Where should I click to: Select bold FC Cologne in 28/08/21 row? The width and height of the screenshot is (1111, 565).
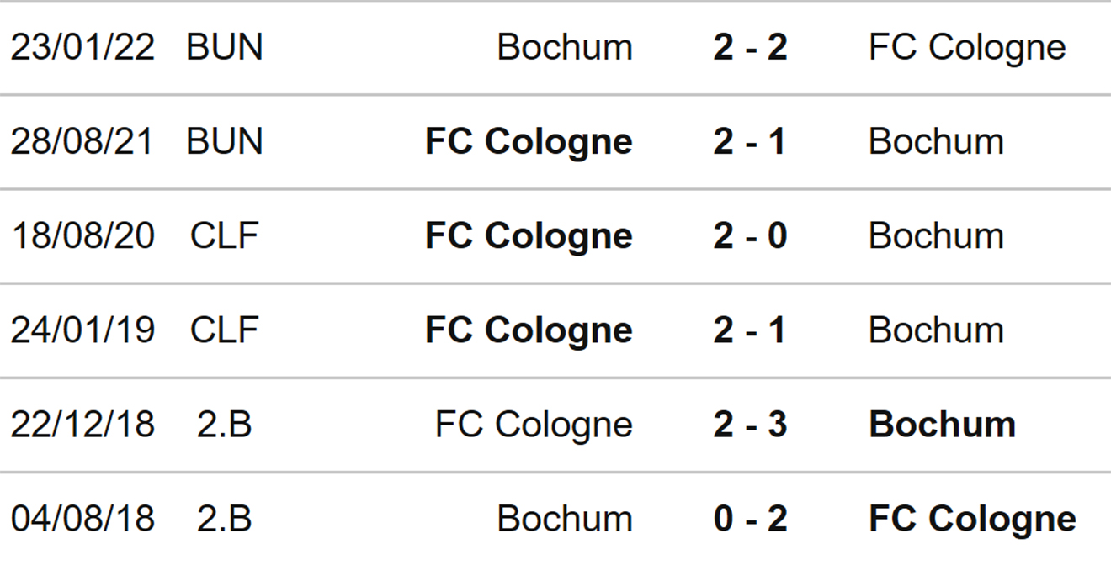(x=529, y=141)
